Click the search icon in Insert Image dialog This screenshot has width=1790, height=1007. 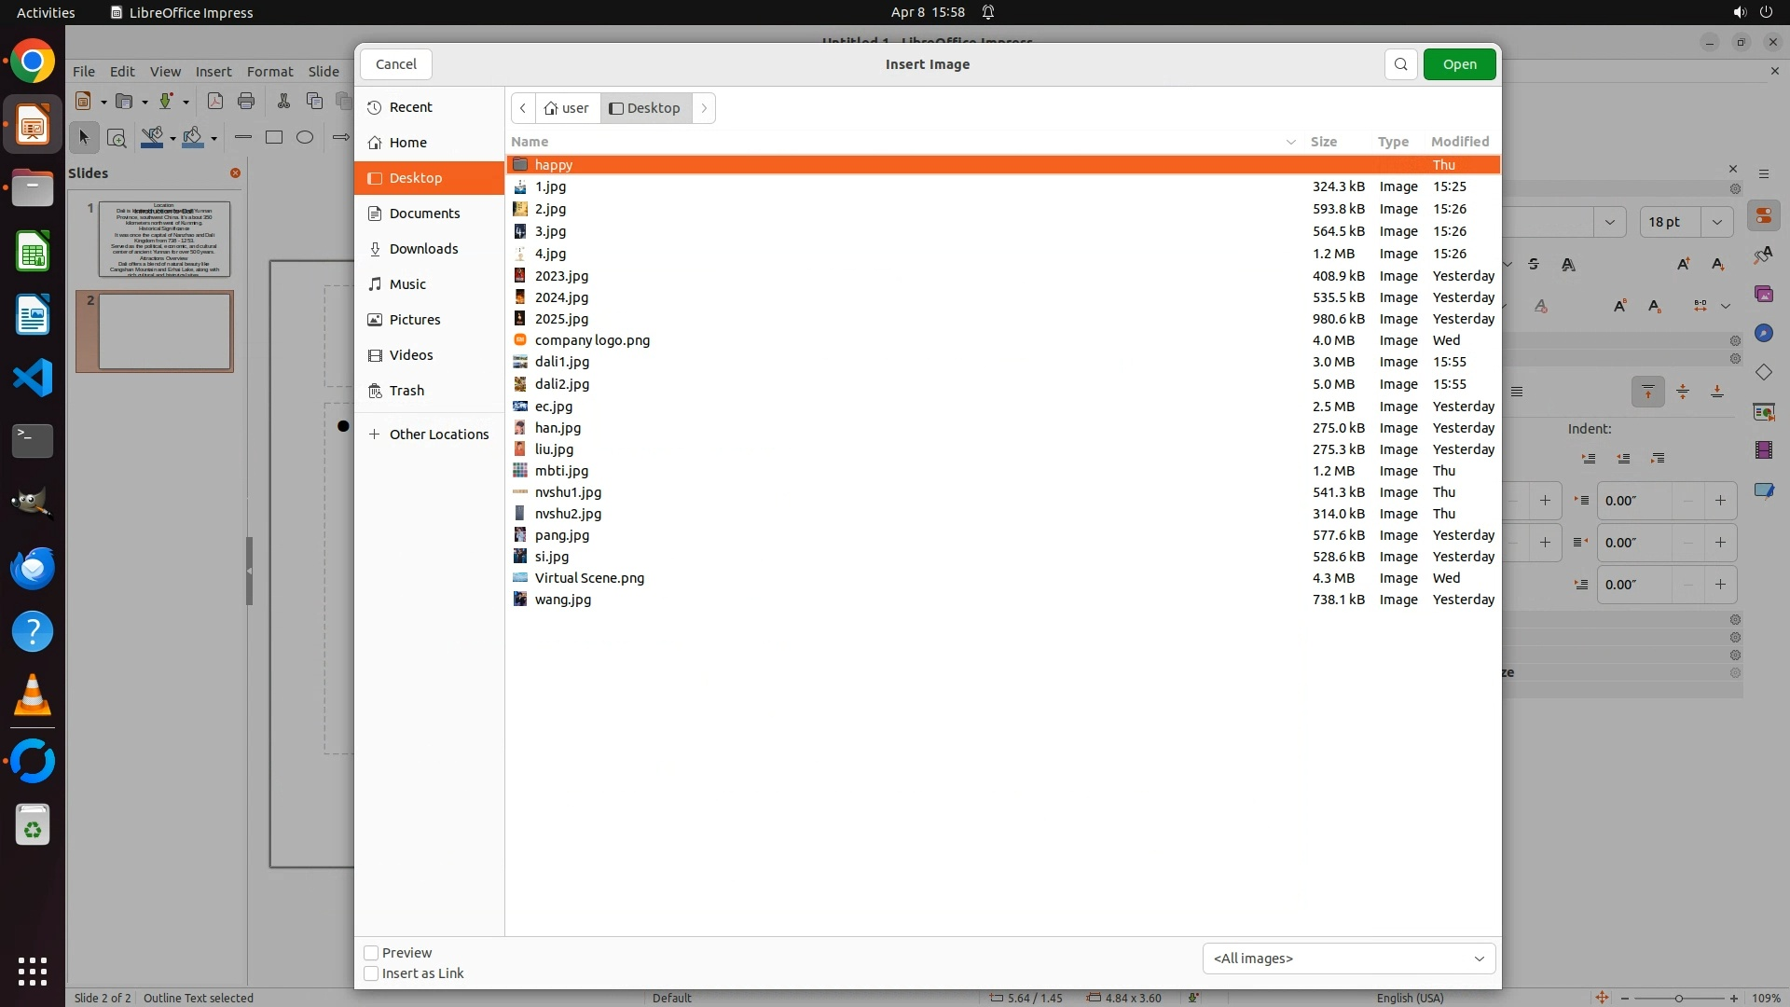(1400, 64)
